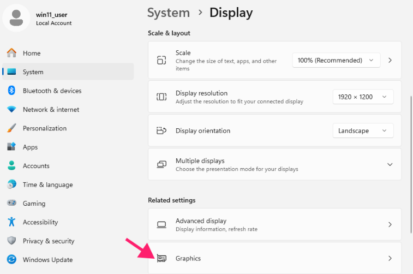Open the Home icon in sidebar
Viewport: 413px width, 274px height.
click(x=11, y=53)
